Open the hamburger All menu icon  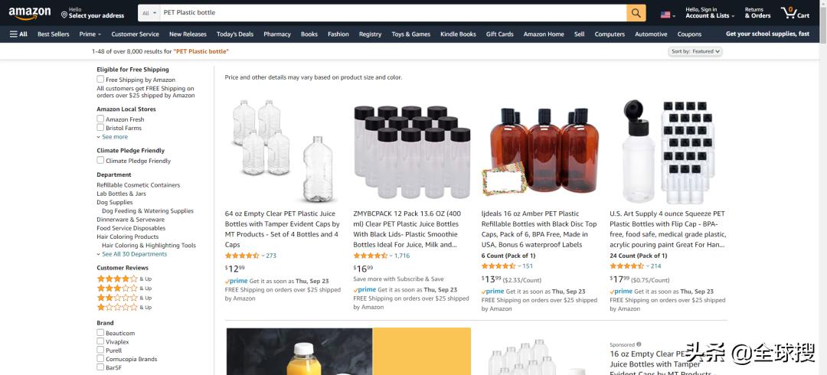click(x=18, y=34)
